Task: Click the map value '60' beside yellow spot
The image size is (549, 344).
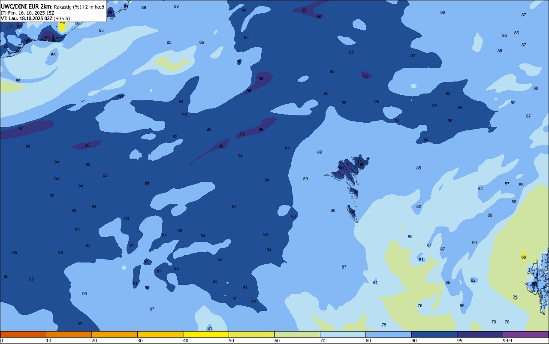Action: pyautogui.click(x=524, y=257)
